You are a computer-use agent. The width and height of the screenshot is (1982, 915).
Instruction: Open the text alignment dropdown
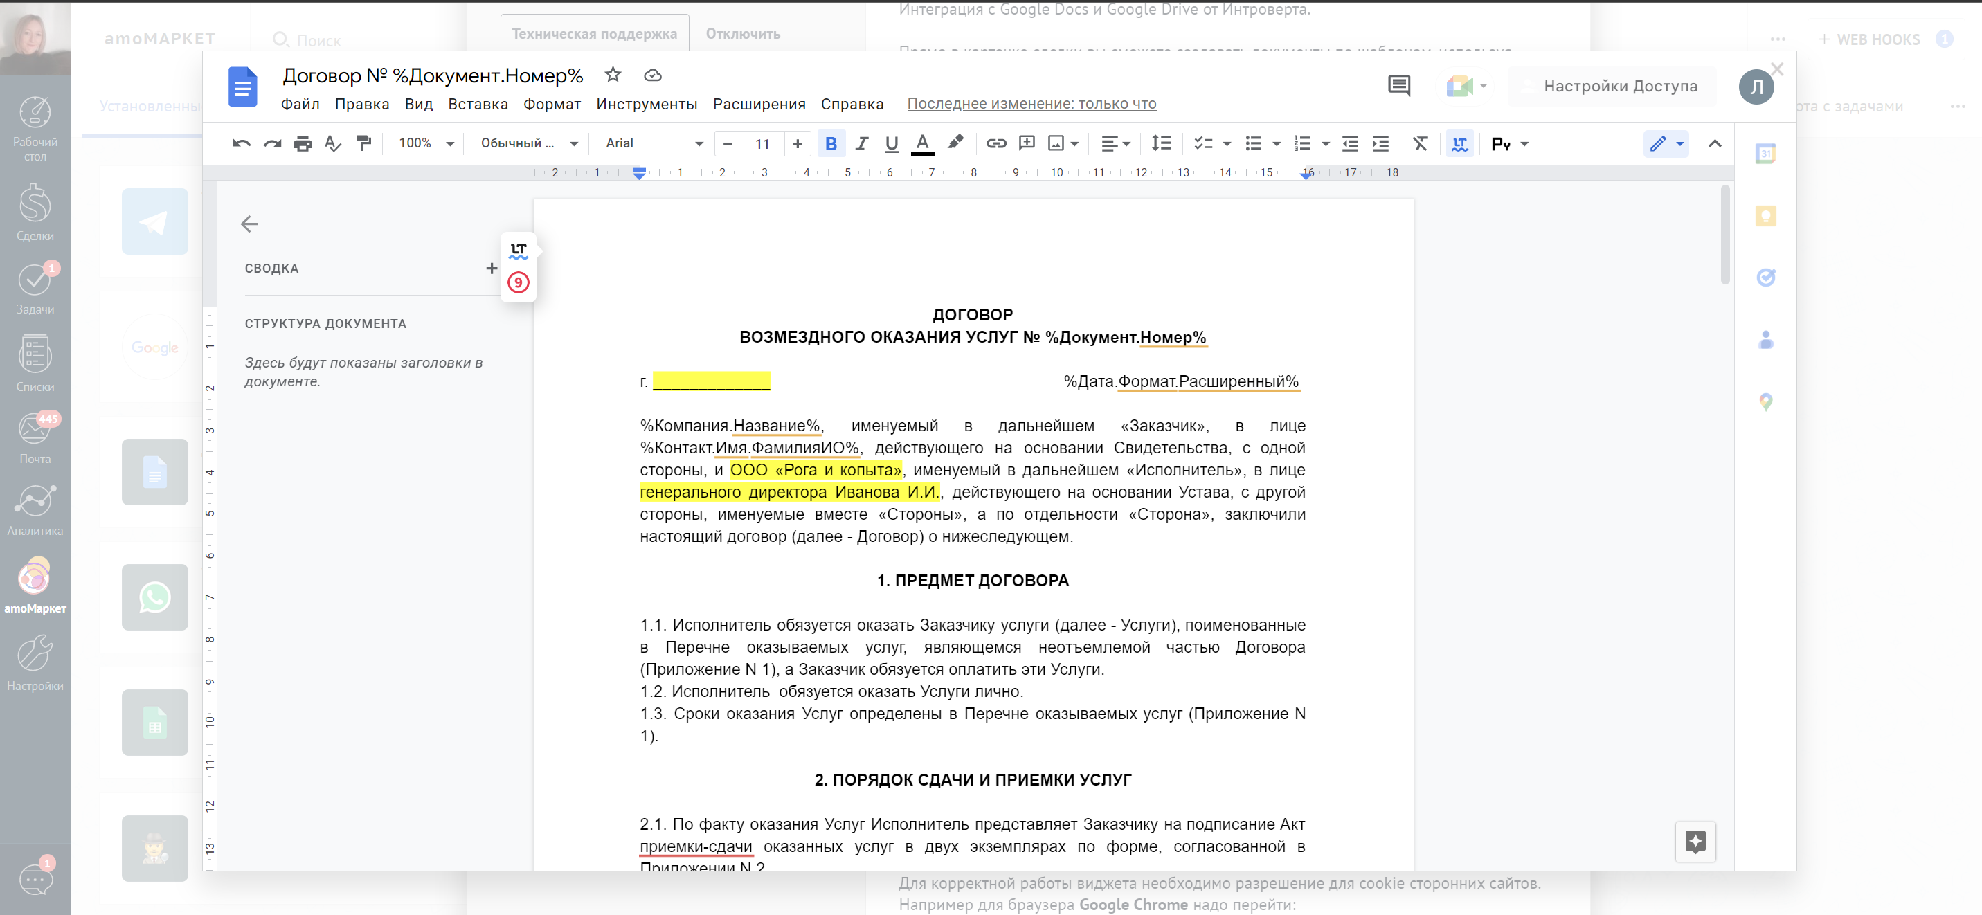tap(1116, 144)
